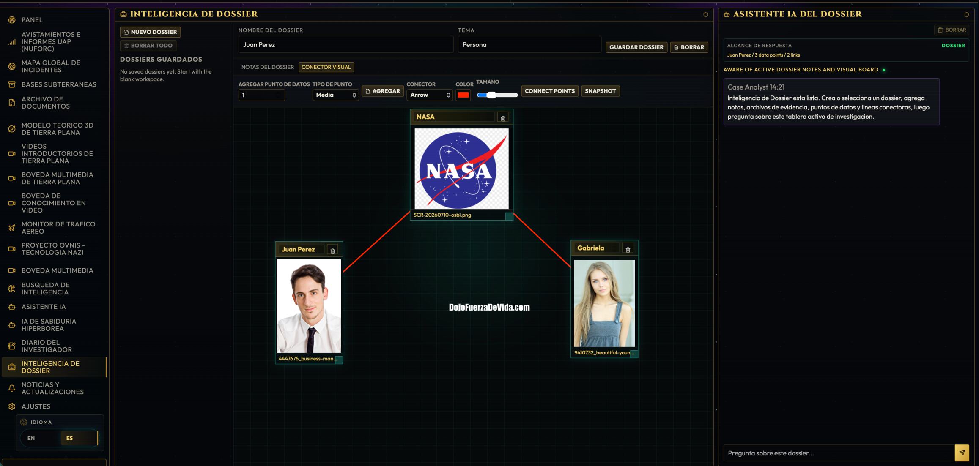Open the Tipo de Punto Media dropdown

[336, 95]
